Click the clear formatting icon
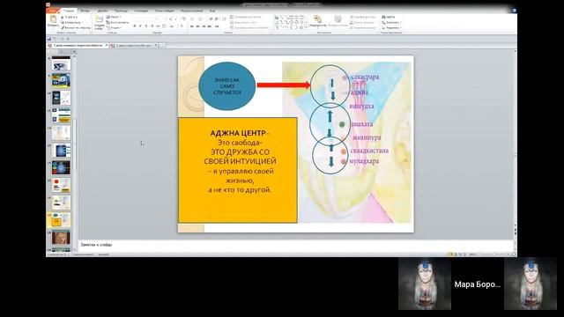The height and width of the screenshot is (317, 564). pos(184,18)
